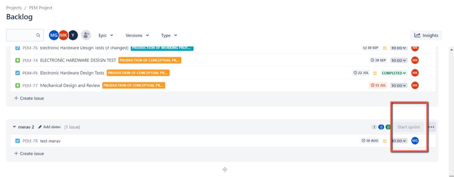Click the divider handle below merav 2 sprint
The height and width of the screenshot is (177, 454).
[225, 170]
